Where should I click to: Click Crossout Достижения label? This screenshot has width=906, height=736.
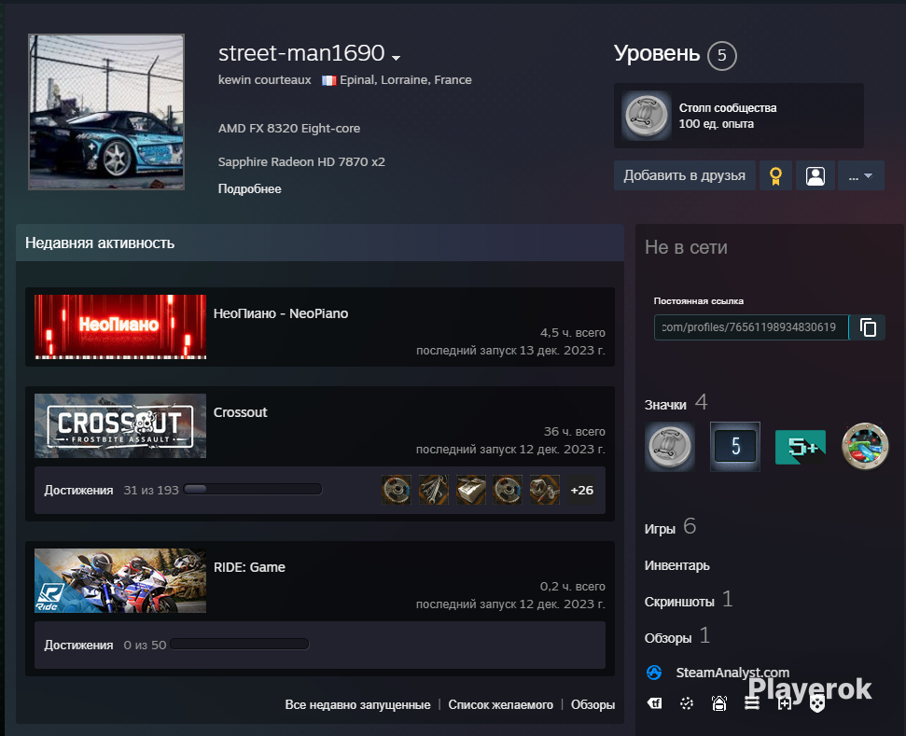(x=78, y=490)
